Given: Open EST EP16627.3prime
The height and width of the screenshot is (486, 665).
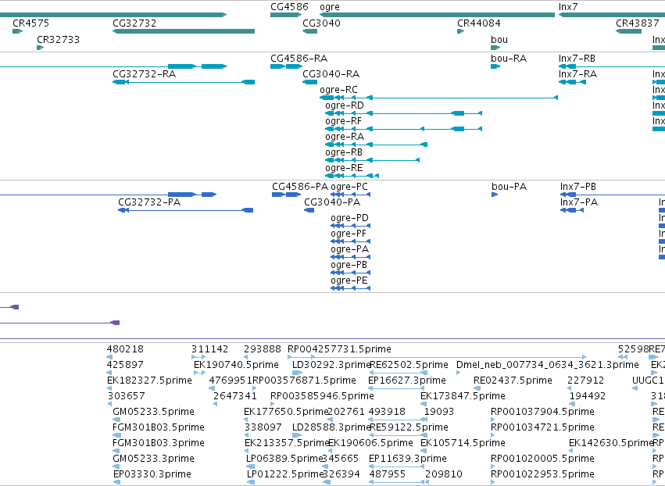Looking at the screenshot, I should 406,381.
